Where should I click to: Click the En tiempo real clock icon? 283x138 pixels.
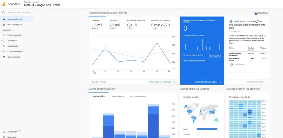pos(4,35)
